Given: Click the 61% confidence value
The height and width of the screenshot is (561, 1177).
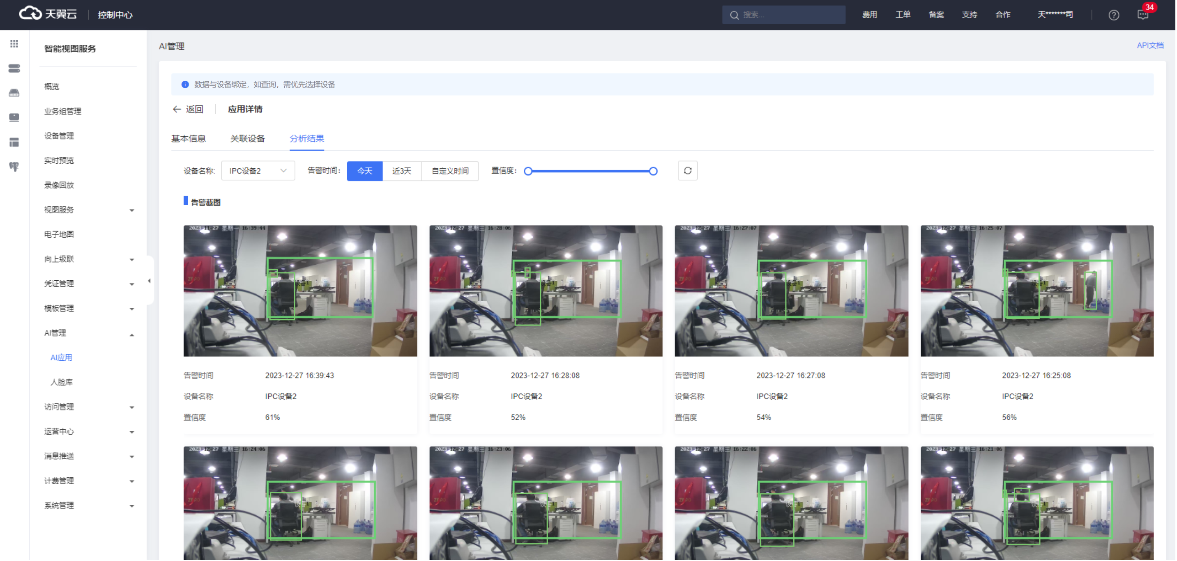Looking at the screenshot, I should pyautogui.click(x=273, y=418).
